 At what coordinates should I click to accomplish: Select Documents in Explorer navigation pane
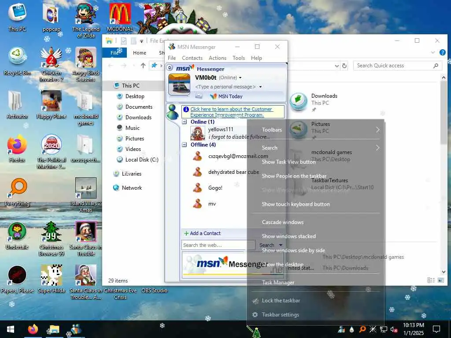tap(139, 107)
